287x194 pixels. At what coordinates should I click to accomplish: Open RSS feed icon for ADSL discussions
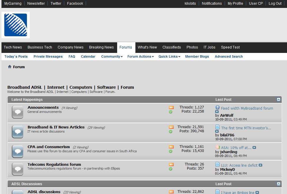tap(171, 192)
